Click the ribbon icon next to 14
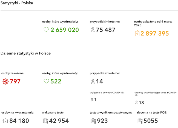This screenshot has height=128, width=178. [x=93, y=81]
